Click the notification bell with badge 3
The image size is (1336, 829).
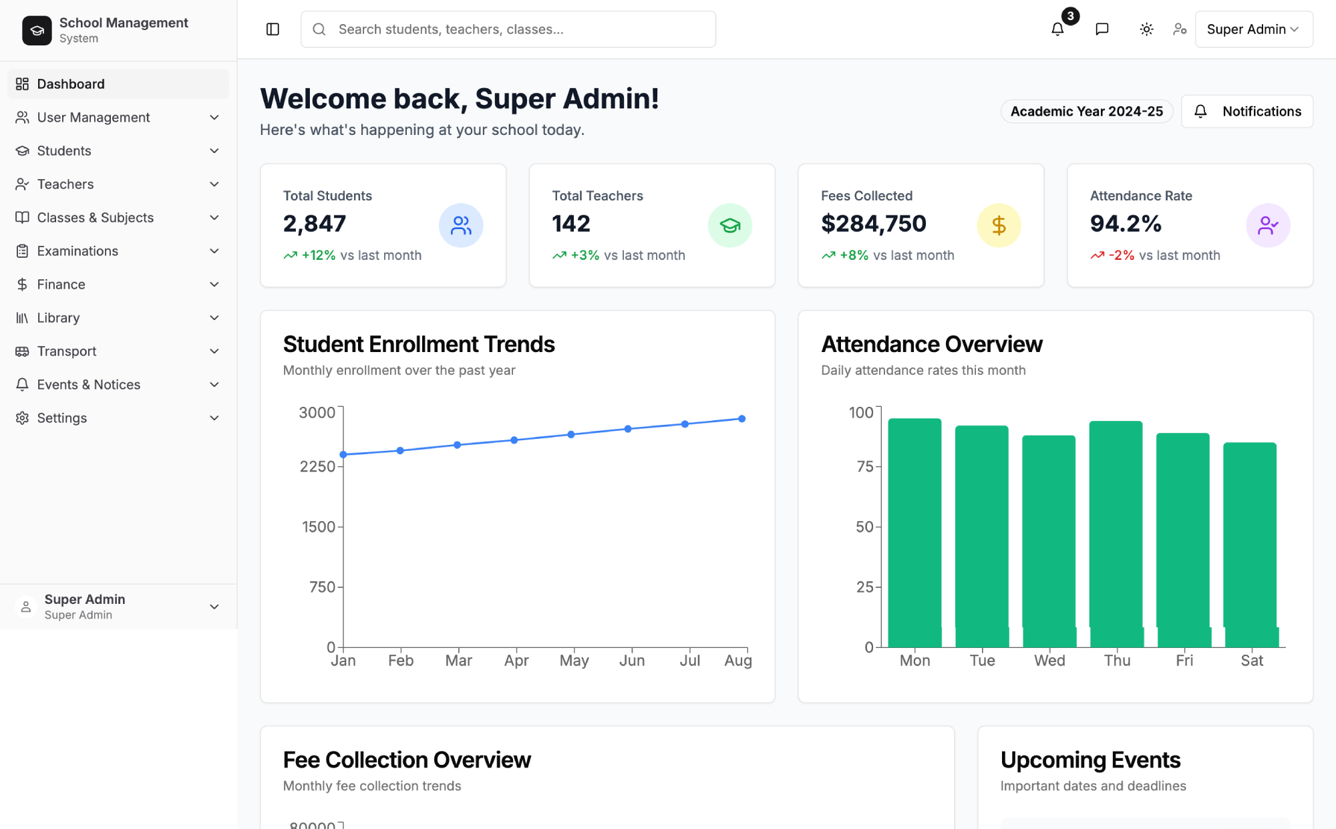1057,29
